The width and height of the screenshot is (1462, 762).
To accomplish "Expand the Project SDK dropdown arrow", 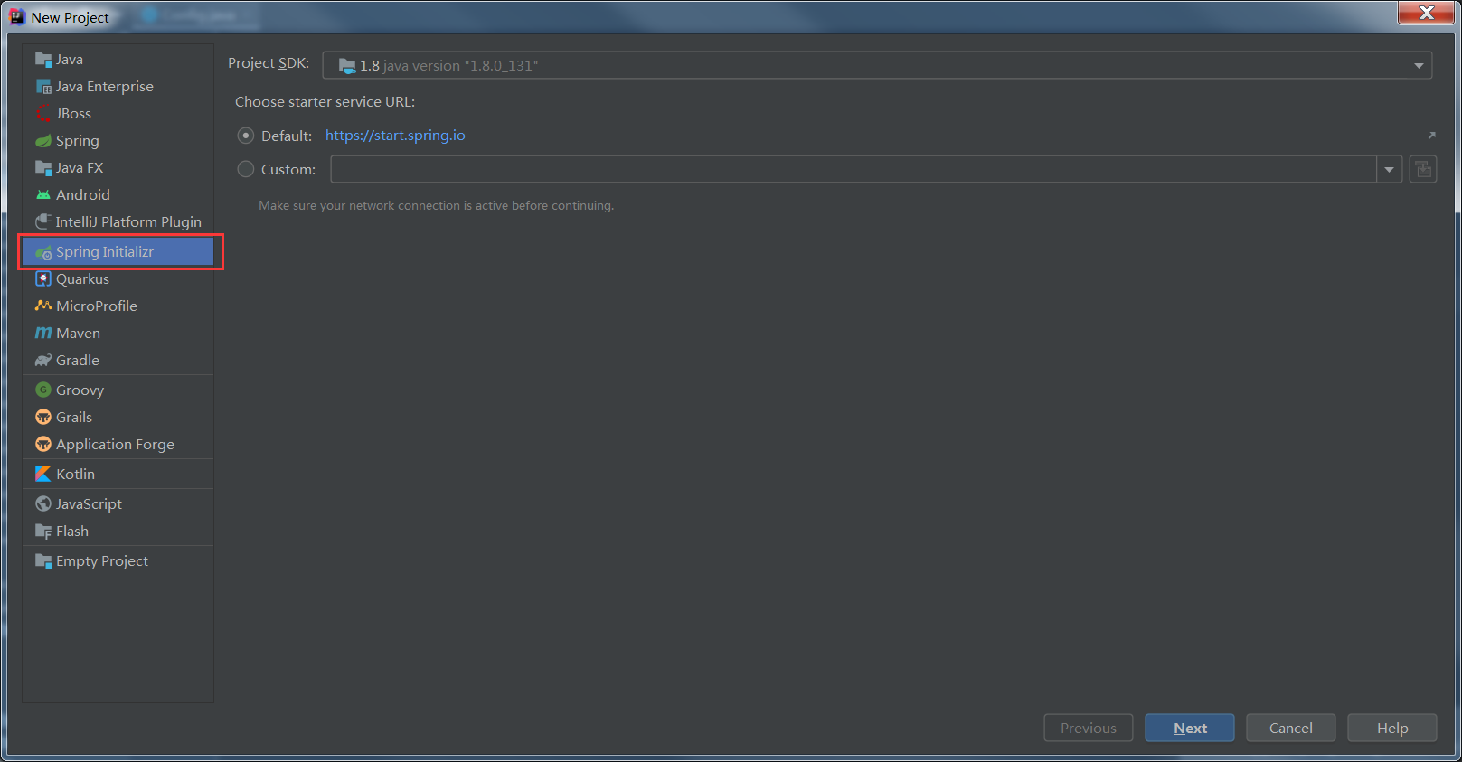I will (x=1419, y=66).
